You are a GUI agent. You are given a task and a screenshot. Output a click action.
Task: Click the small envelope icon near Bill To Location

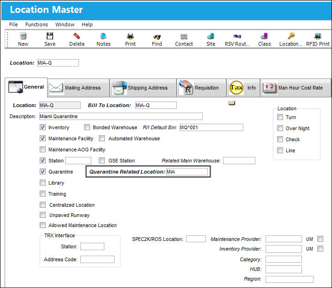pos(231,103)
